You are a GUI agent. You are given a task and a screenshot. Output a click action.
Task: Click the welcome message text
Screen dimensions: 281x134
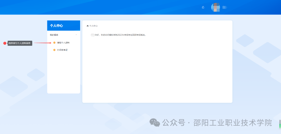[120, 35]
